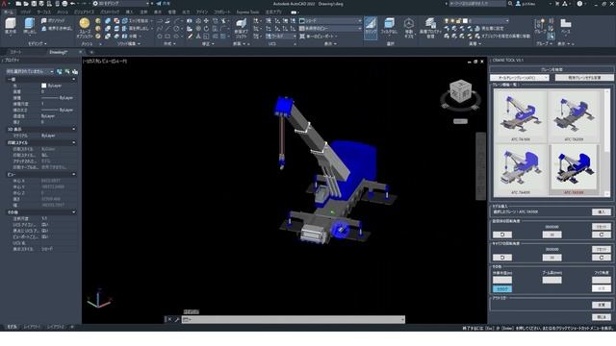
Task: Click the layer color swatch in the ribbon
Action: point(465,21)
